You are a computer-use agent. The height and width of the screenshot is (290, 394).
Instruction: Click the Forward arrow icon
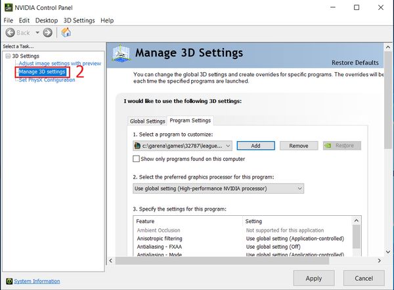pyautogui.click(x=47, y=33)
